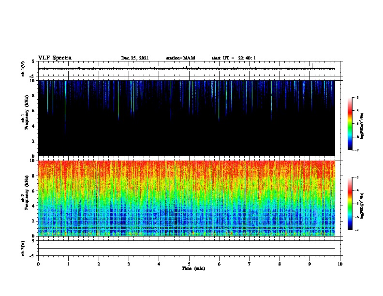Click the "VLF Spectra" plot title

point(55,58)
